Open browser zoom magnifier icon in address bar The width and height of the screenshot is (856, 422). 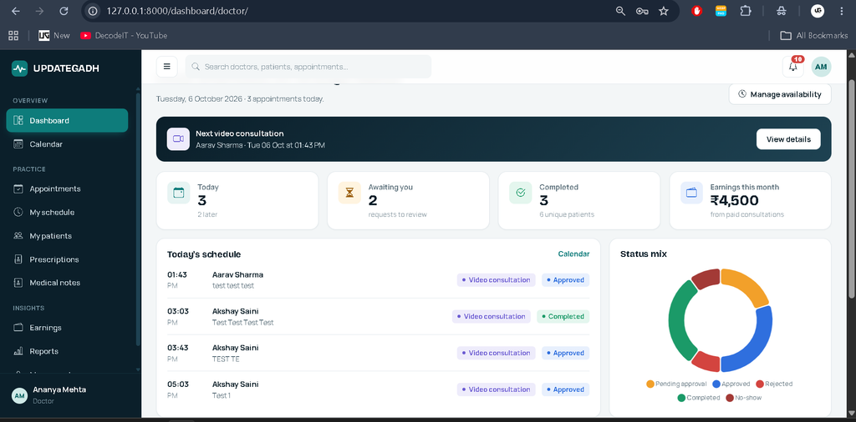point(620,11)
